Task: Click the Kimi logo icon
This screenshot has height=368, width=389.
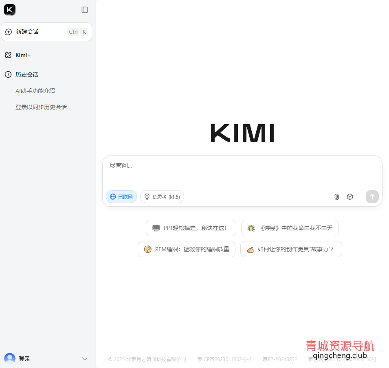Action: (x=10, y=9)
